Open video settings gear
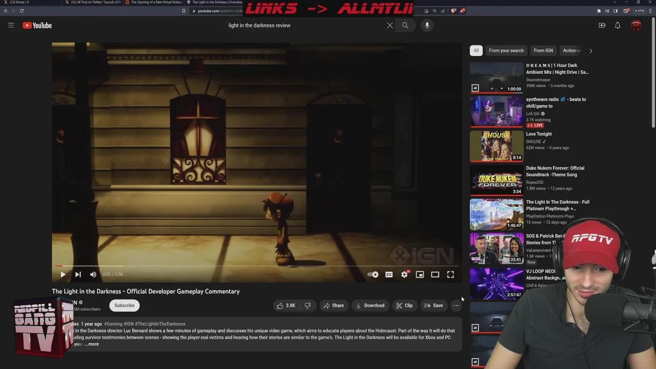The width and height of the screenshot is (656, 369). click(x=404, y=275)
